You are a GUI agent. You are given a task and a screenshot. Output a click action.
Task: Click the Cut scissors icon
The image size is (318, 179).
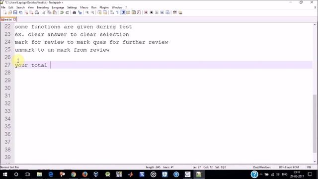tap(44, 12)
